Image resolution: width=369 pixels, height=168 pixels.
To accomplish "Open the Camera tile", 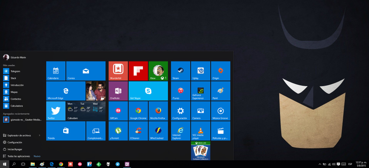I will (201, 111).
